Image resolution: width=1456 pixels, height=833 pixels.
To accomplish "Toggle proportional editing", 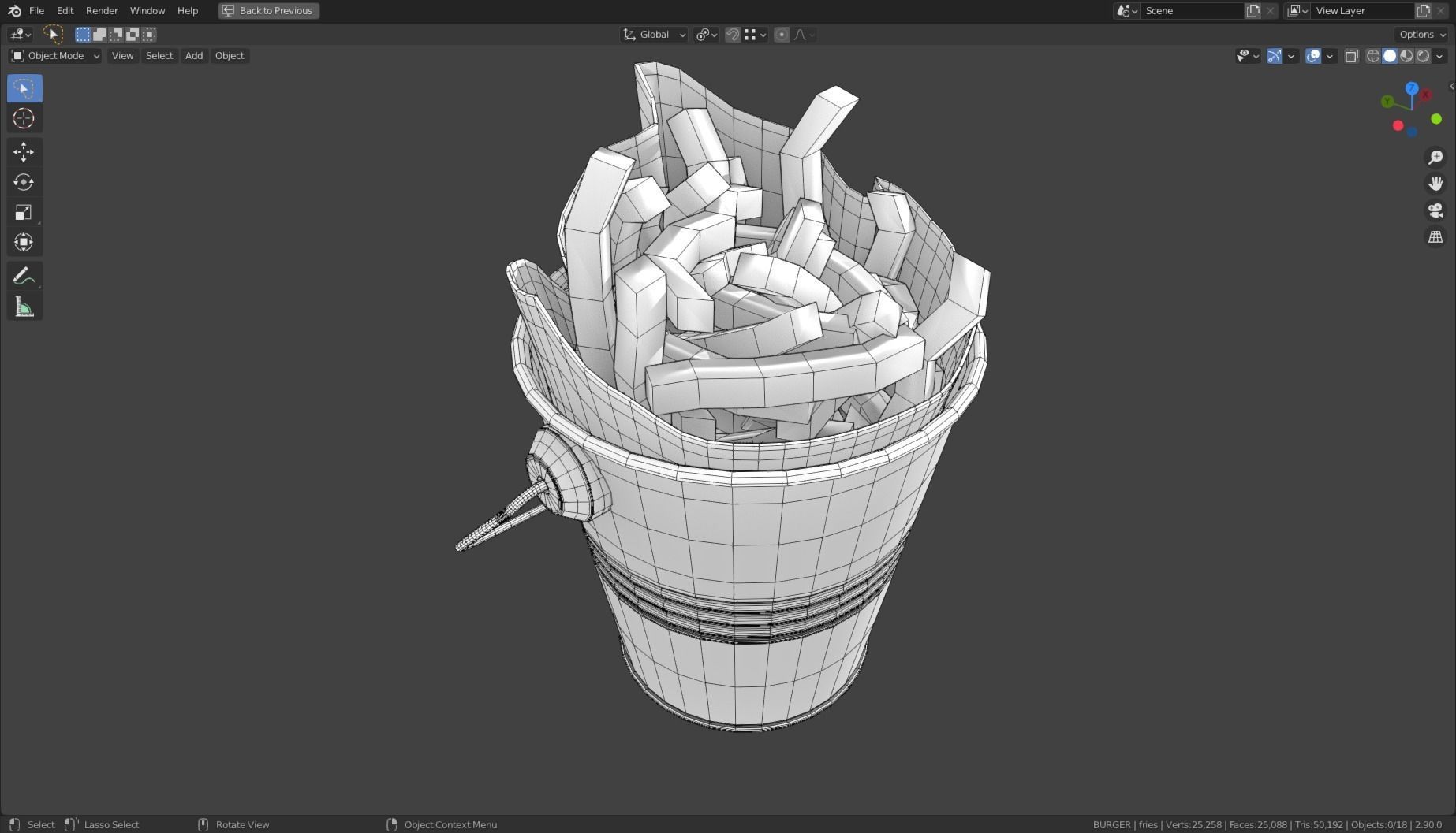I will (782, 34).
